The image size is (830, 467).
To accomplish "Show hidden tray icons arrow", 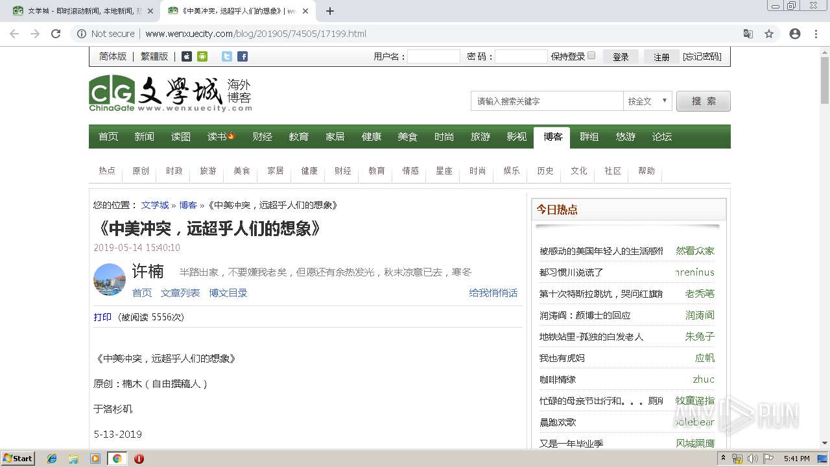I will 724,459.
